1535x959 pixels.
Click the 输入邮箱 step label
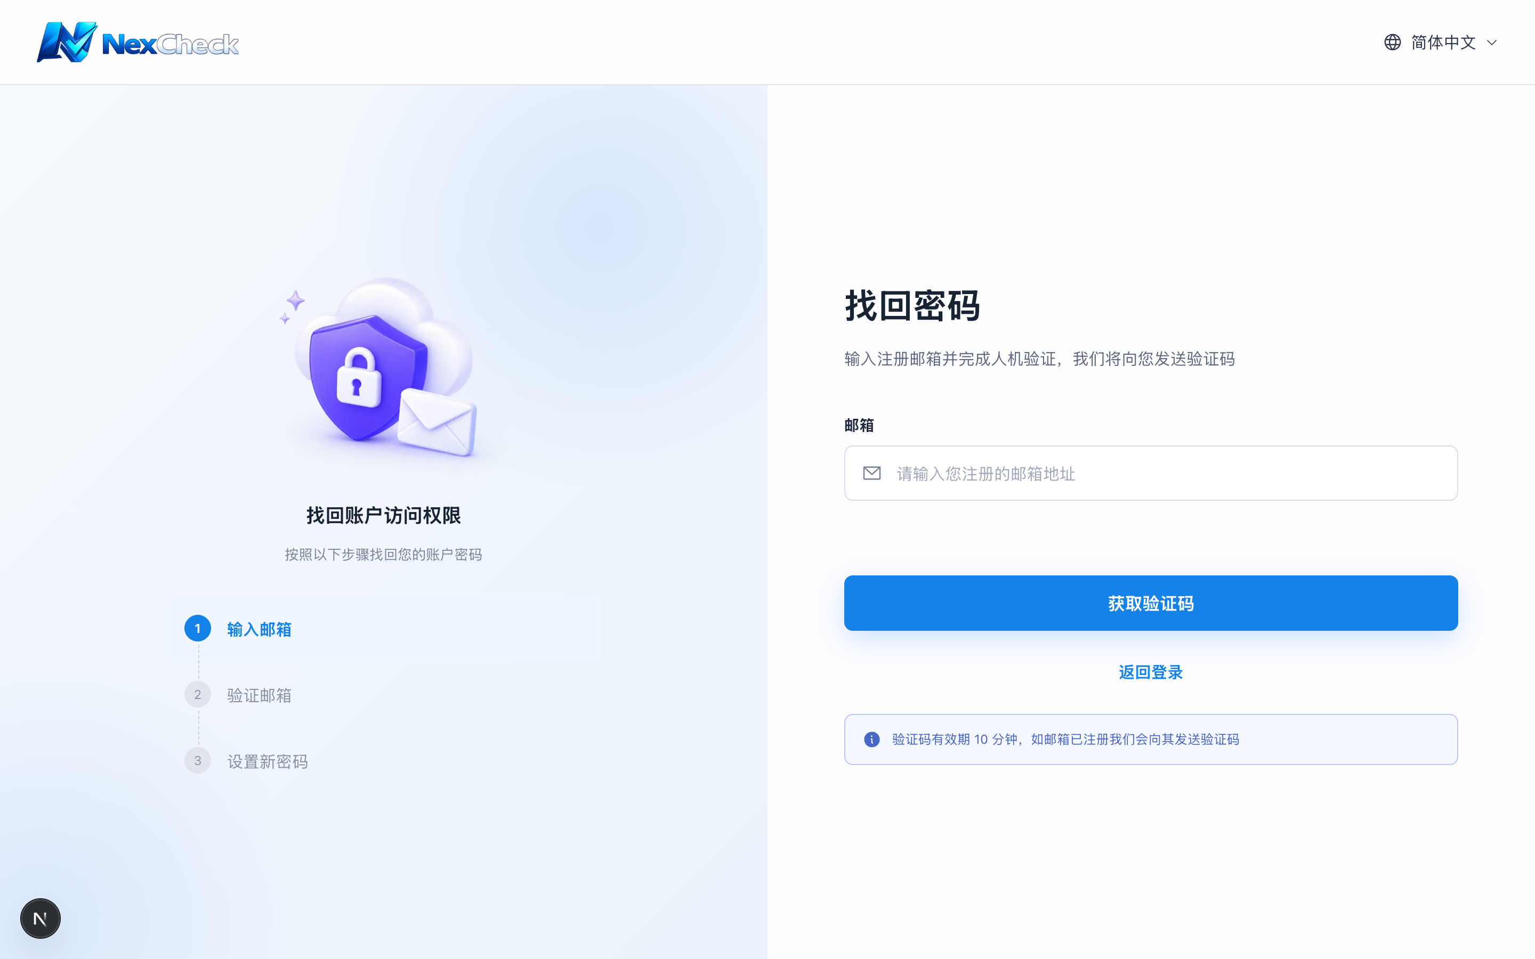[260, 629]
